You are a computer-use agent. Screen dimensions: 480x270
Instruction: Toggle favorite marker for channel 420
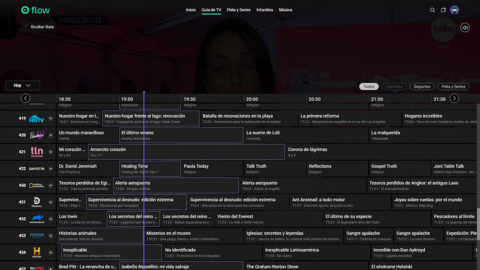click(x=51, y=135)
